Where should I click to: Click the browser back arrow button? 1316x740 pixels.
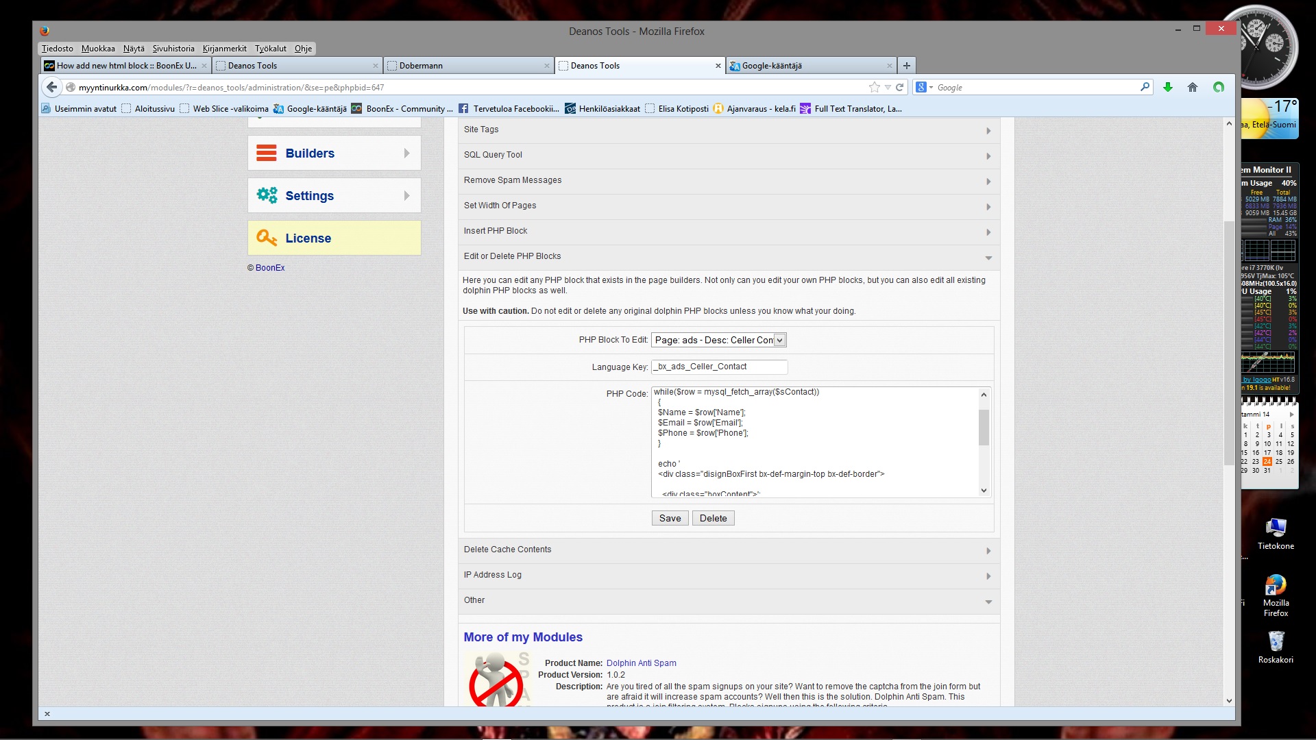click(51, 87)
